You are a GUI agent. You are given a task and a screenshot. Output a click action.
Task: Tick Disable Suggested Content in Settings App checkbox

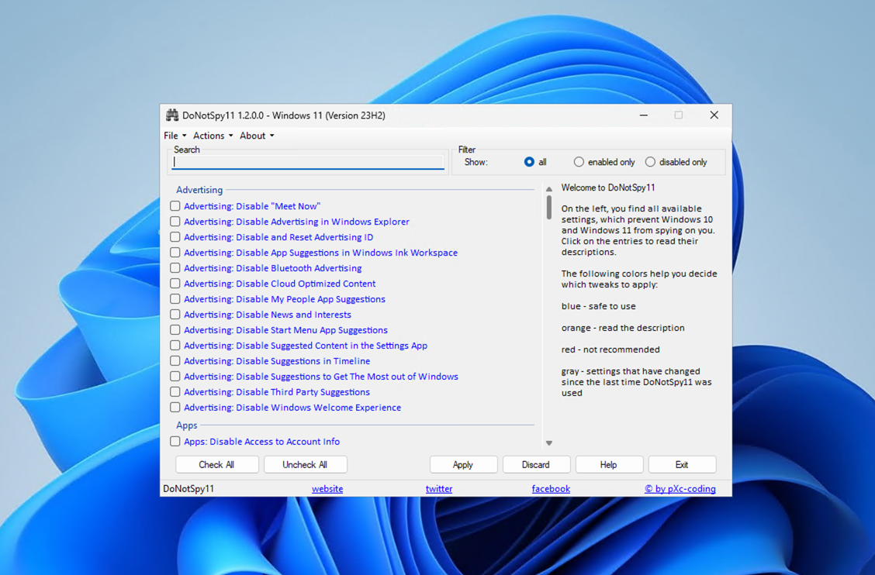175,345
